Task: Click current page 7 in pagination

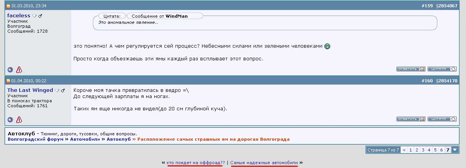Action: point(448,150)
